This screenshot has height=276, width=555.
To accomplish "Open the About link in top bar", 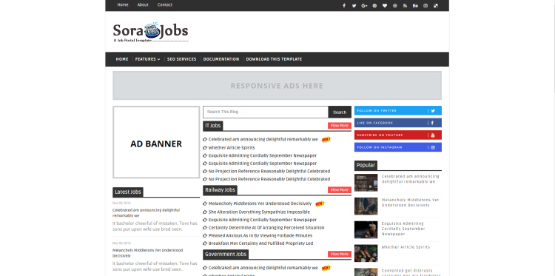I will [143, 5].
